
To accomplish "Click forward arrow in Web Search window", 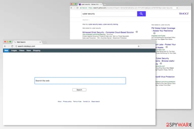I will point(9,46).
